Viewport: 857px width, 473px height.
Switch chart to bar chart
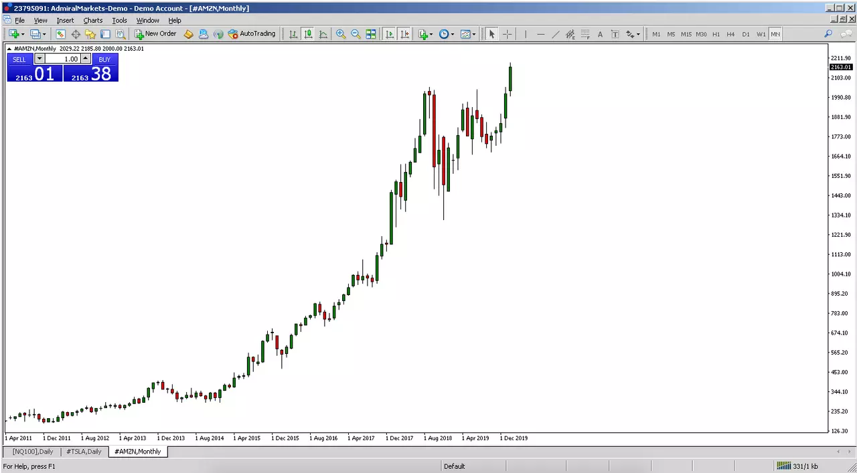click(x=293, y=34)
